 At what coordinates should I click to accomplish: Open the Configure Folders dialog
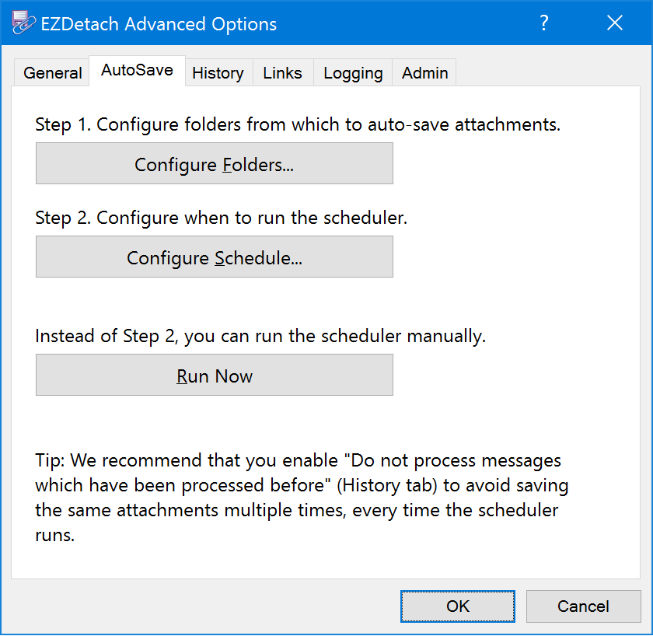point(215,164)
